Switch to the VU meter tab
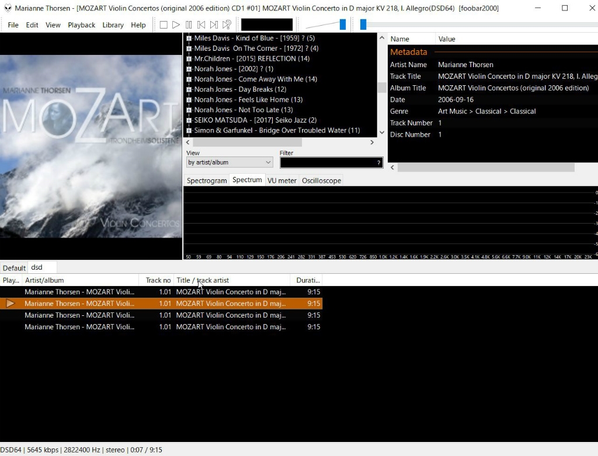 click(282, 181)
